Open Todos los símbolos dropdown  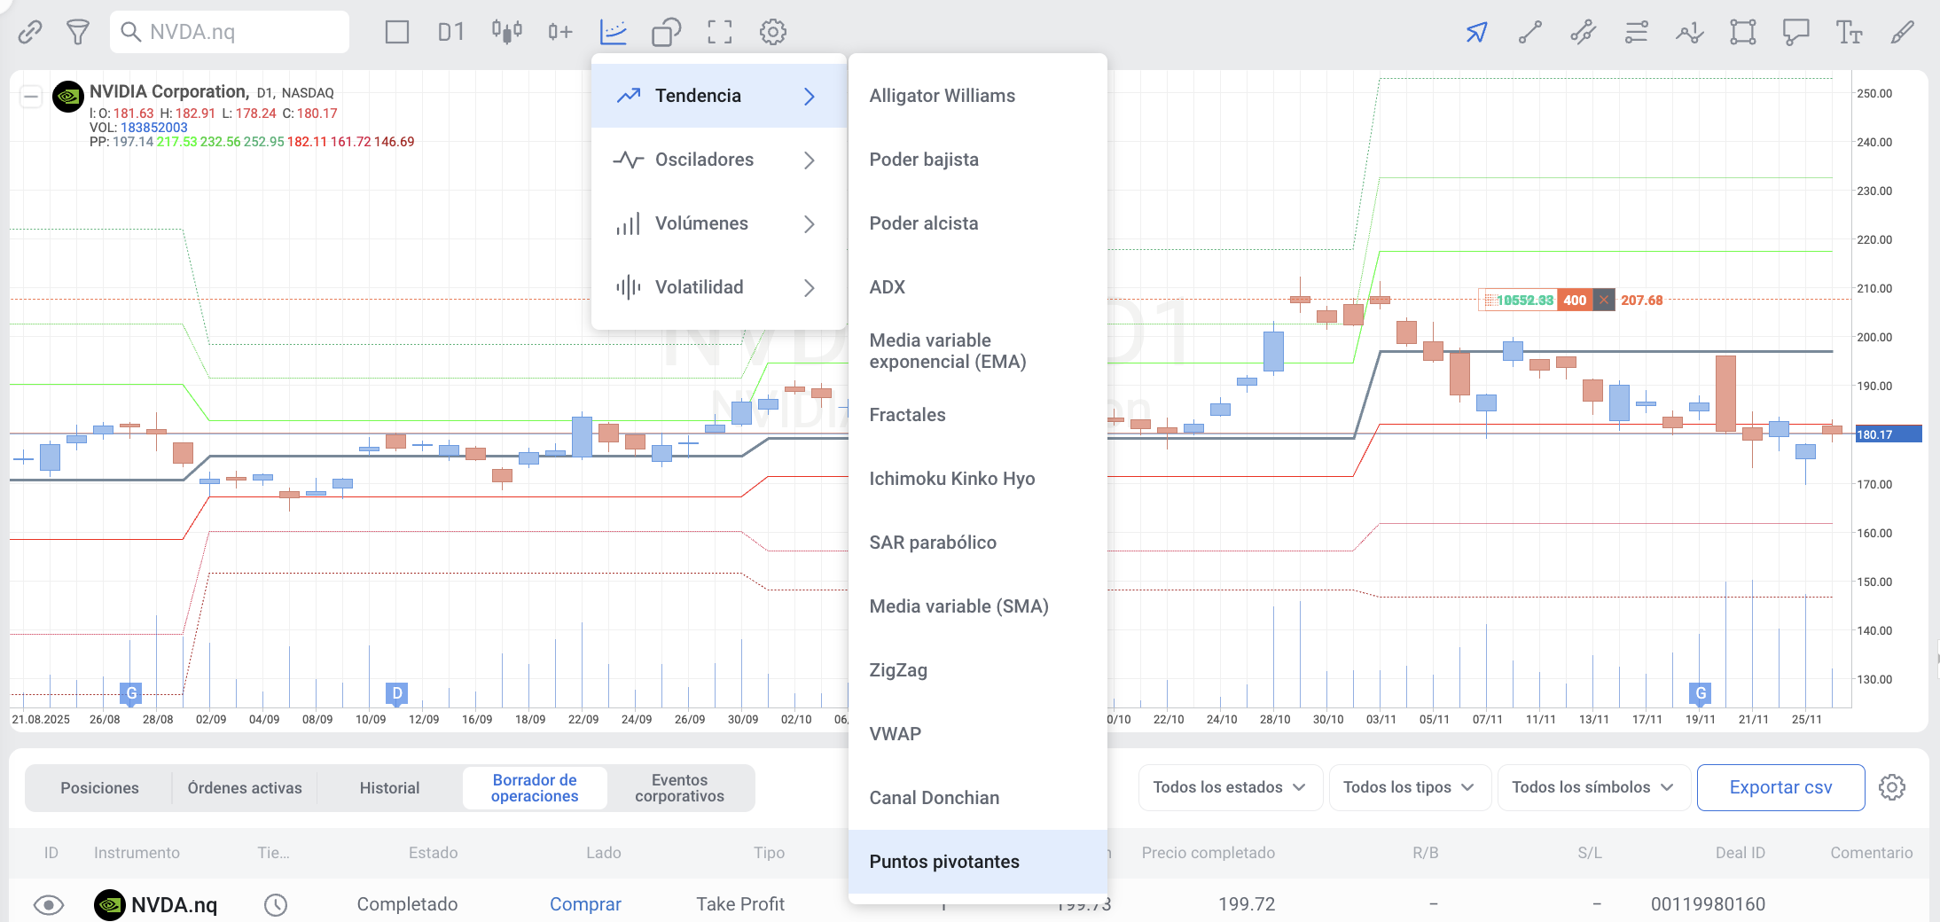(x=1593, y=787)
